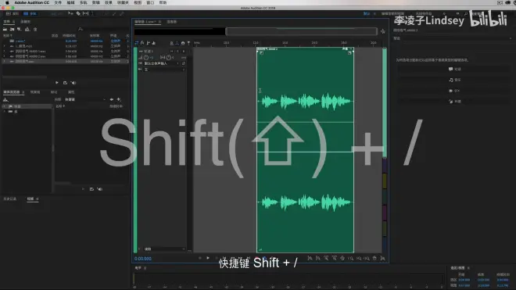Toggle Mute (M) on Track 1

[x=172, y=52]
